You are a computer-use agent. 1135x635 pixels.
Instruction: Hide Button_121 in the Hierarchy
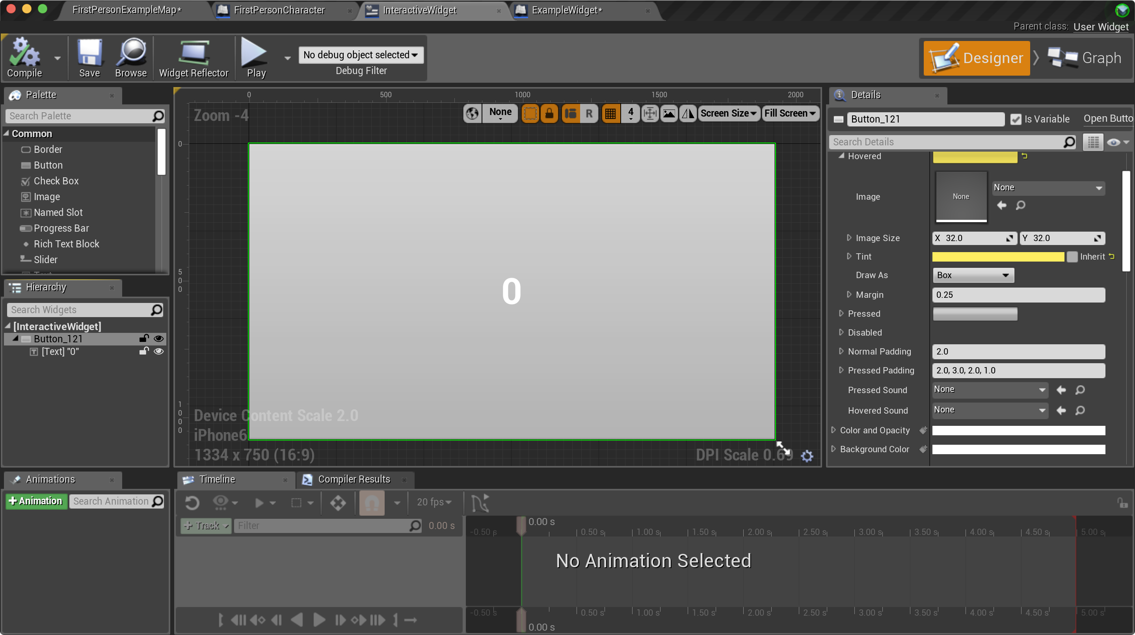(159, 339)
